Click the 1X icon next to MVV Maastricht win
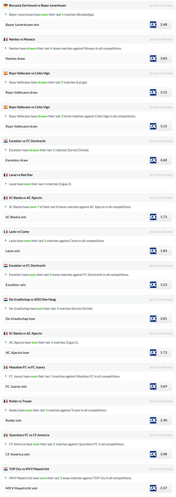The height and width of the screenshot is (497, 176). coord(153,488)
